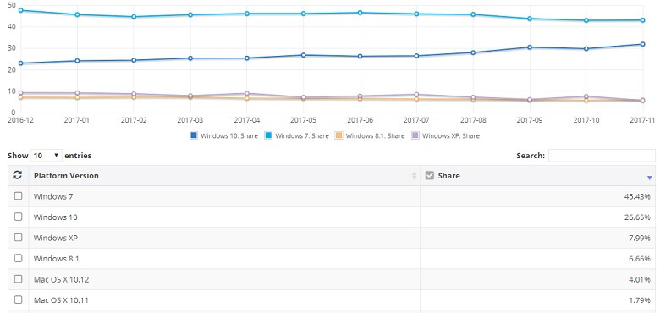Click the 1.79% share value

tap(640, 300)
